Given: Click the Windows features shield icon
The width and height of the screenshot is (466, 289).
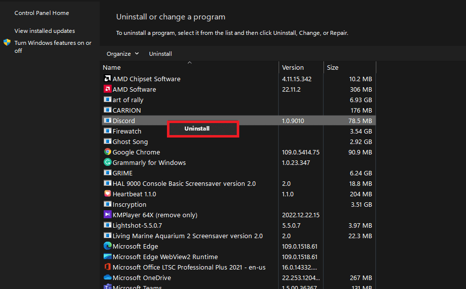Looking at the screenshot, I should [x=7, y=42].
